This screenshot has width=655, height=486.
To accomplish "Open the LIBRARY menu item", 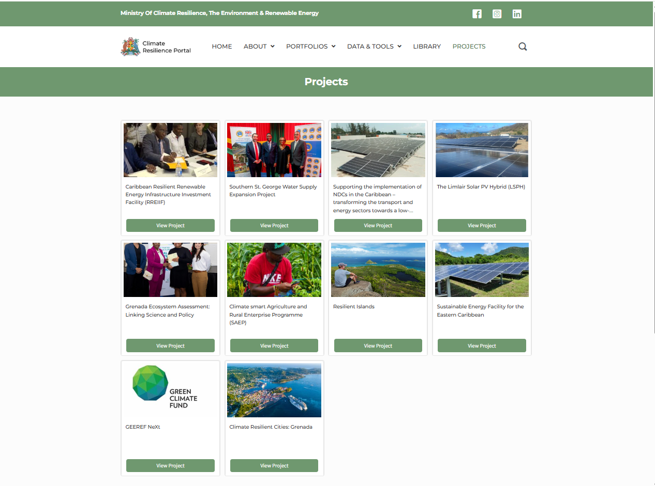I will click(427, 46).
